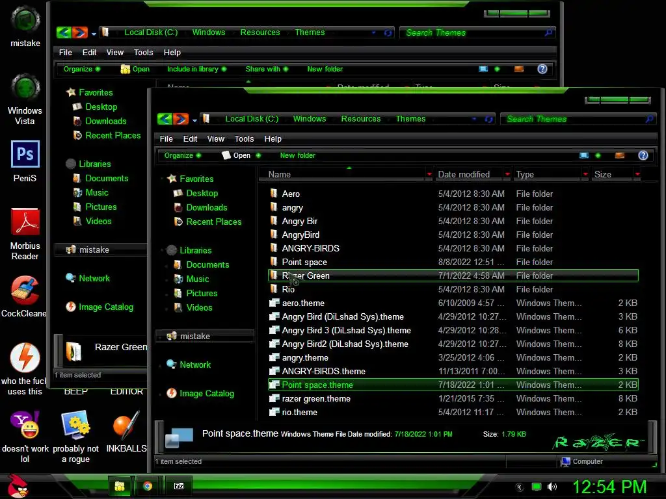The image size is (666, 499).
Task: Click the network tray icon
Action: click(537, 487)
